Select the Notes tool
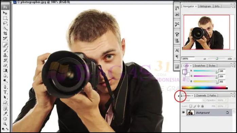The height and width of the screenshot is (133, 237). click(5, 109)
